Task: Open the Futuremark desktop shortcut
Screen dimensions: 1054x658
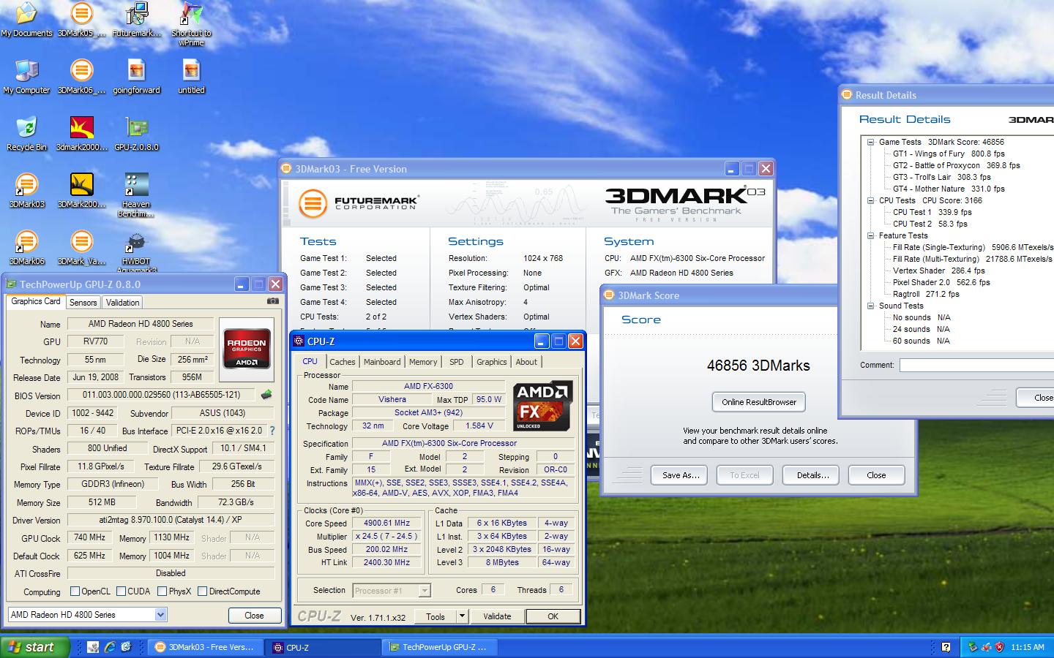Action: (136, 20)
